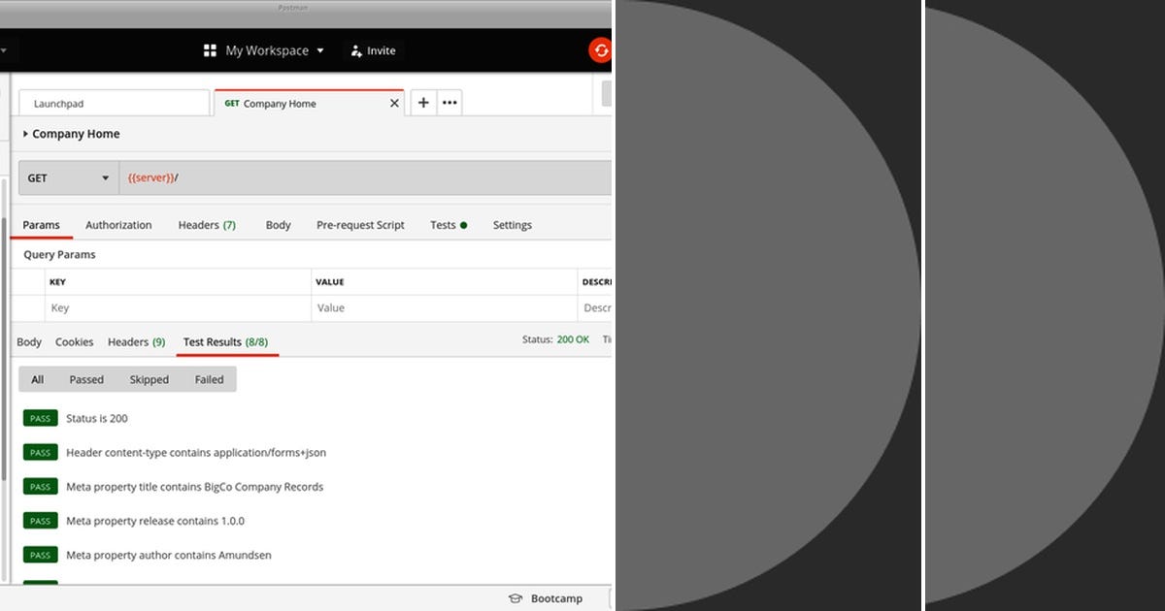Click the red sync status icon
Screen dimensions: 1165x611
(x=600, y=49)
